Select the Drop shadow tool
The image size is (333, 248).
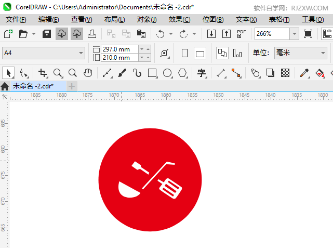coord(270,73)
